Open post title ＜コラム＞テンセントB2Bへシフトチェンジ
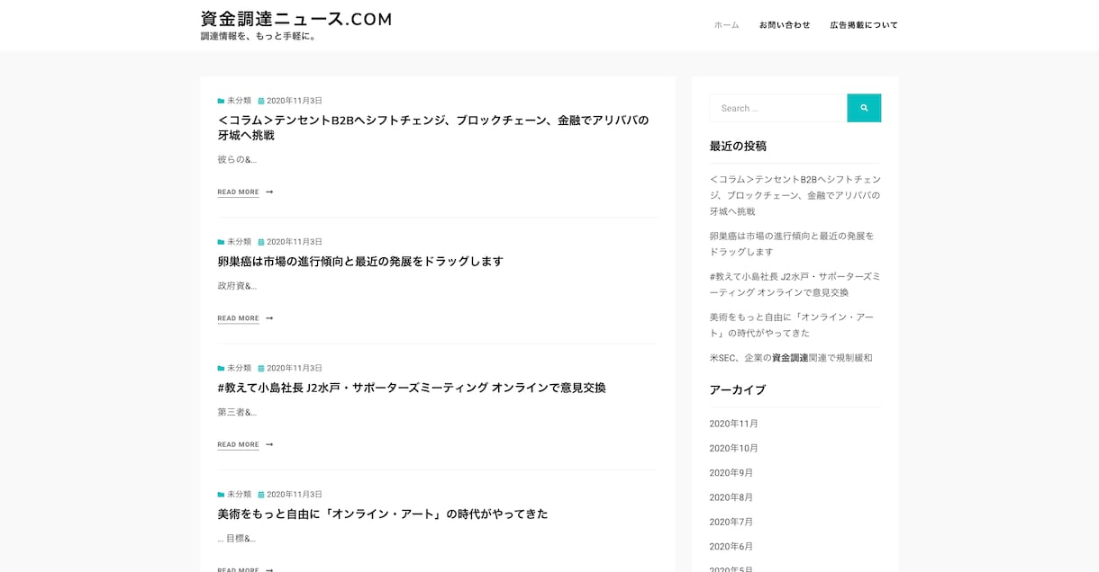This screenshot has width=1099, height=572. click(x=432, y=128)
